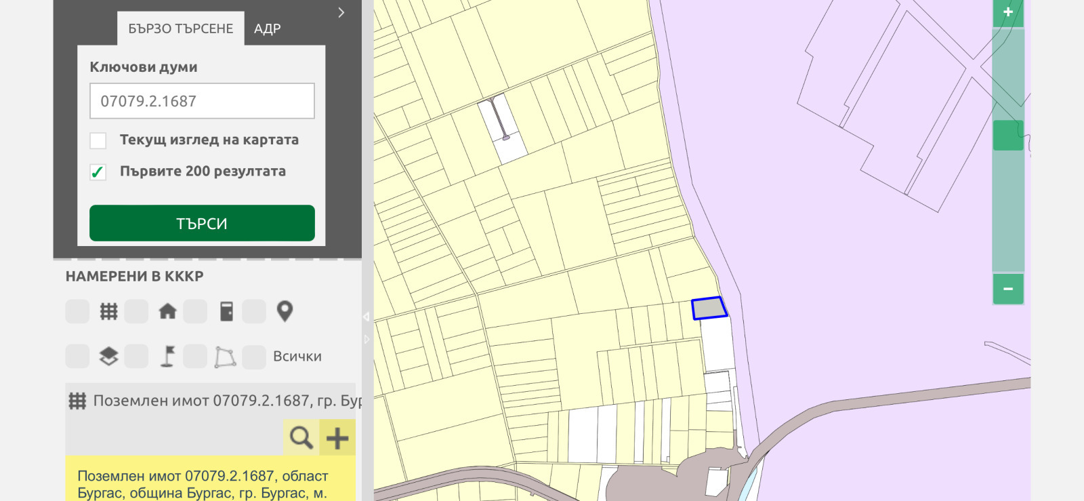Viewport: 1084px width, 501px height.
Task: Click the green zoom slider handle
Action: [1007, 136]
